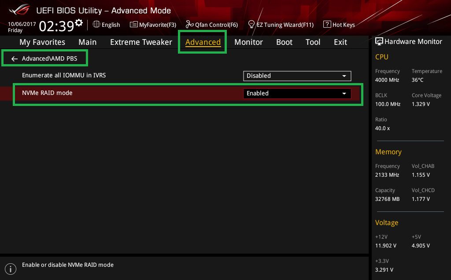Click the ROG logo icon

[x=19, y=10]
